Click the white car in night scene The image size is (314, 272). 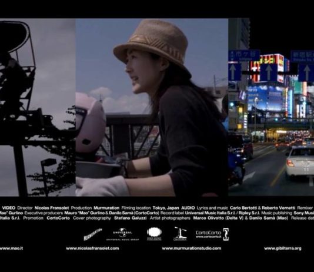pyautogui.click(x=300, y=164)
